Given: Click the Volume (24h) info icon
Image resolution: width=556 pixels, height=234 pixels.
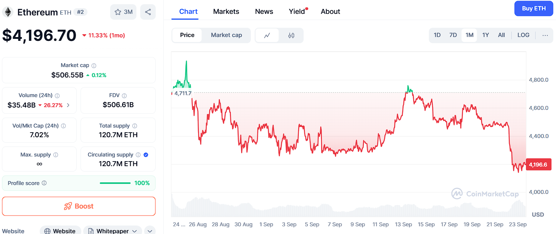Looking at the screenshot, I should tap(57, 96).
